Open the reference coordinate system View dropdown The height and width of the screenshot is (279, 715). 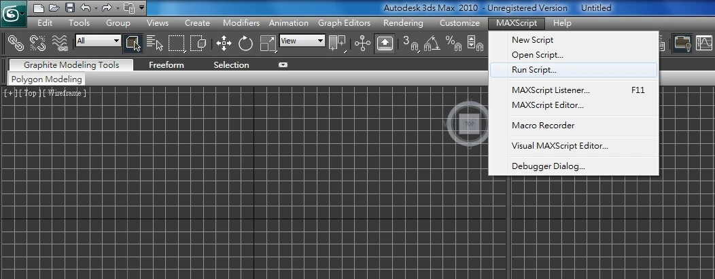click(x=302, y=41)
